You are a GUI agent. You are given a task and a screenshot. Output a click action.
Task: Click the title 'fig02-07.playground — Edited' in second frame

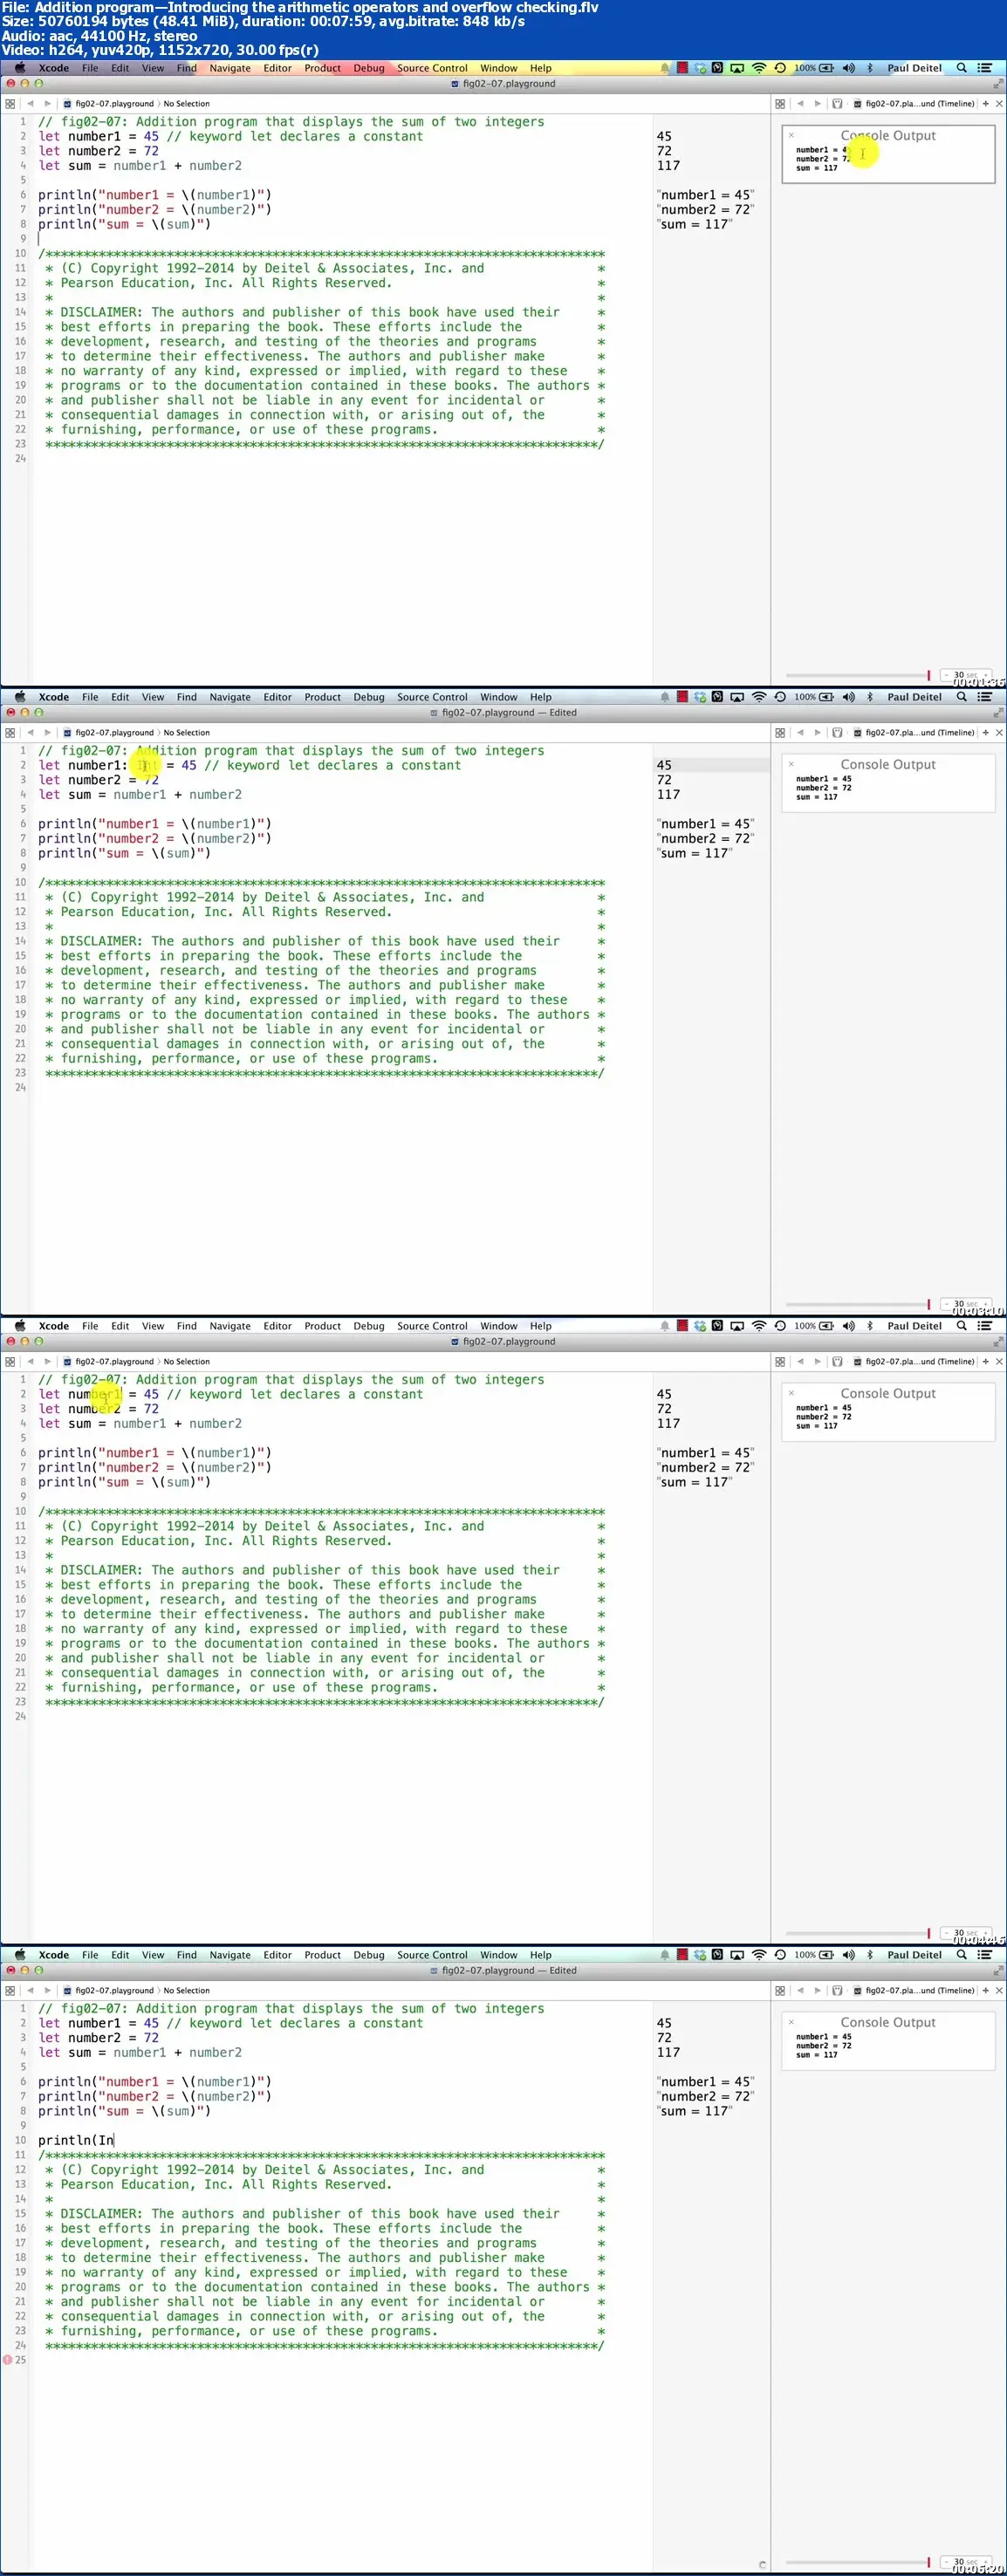pos(503,713)
